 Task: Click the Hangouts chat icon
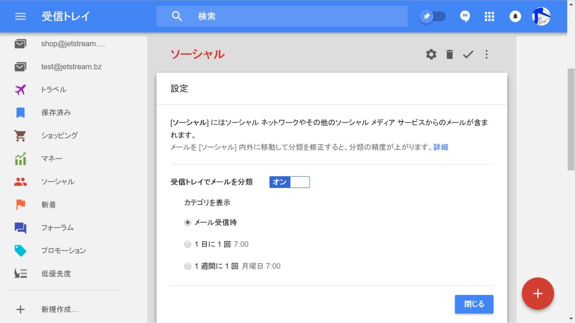point(465,17)
